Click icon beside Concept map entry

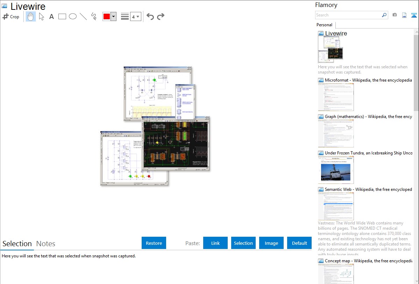tap(321, 261)
